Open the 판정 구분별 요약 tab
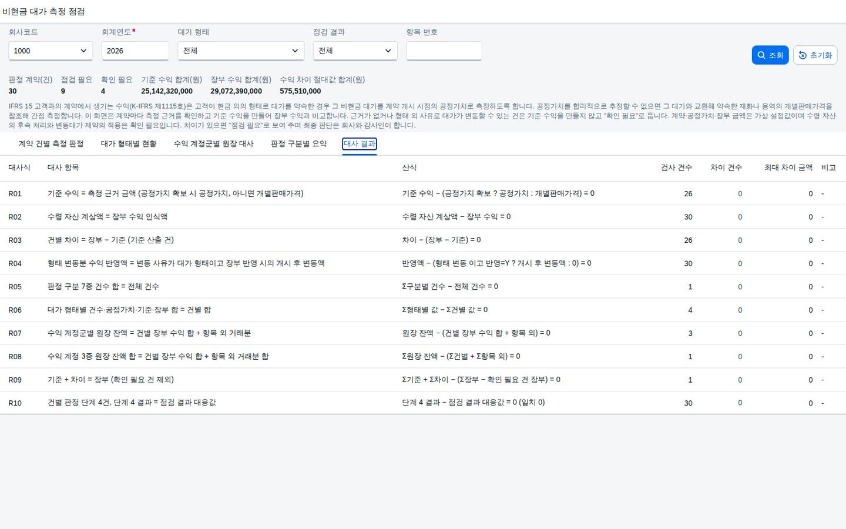The width and height of the screenshot is (846, 529). point(299,143)
